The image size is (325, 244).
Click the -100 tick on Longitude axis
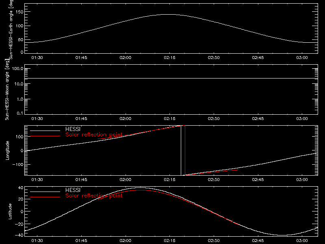coord(18,164)
